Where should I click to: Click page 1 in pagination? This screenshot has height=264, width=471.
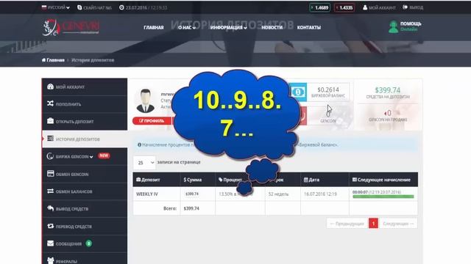pos(373,224)
